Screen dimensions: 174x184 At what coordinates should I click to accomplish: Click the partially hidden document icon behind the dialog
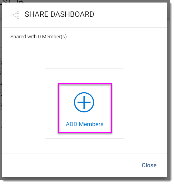[x=21, y=1]
